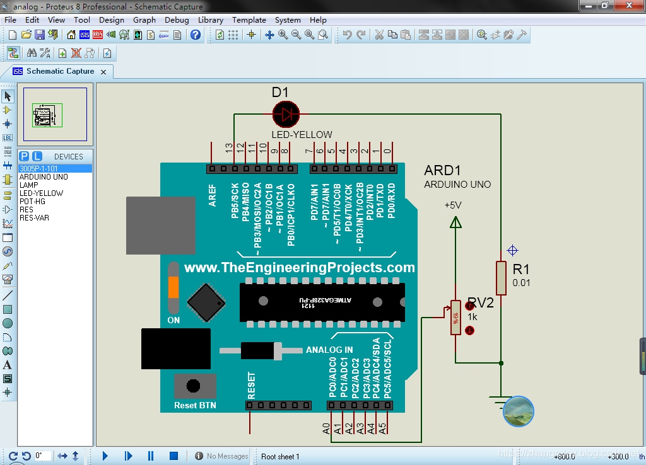Create a new project with New icon
This screenshot has width=646, height=465.
click(13, 35)
